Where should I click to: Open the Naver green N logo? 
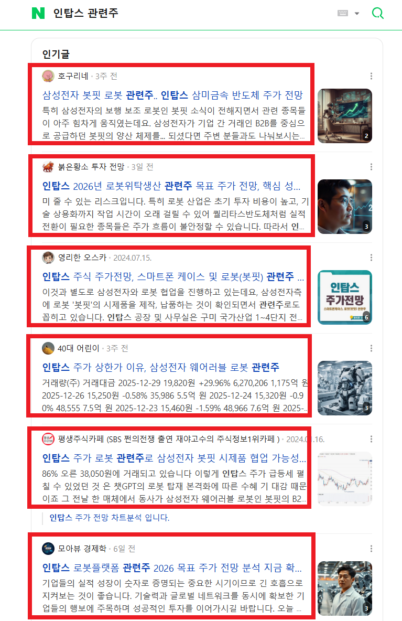[x=38, y=13]
